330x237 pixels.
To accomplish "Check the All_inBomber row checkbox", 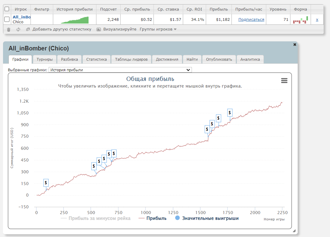I will [7, 20].
